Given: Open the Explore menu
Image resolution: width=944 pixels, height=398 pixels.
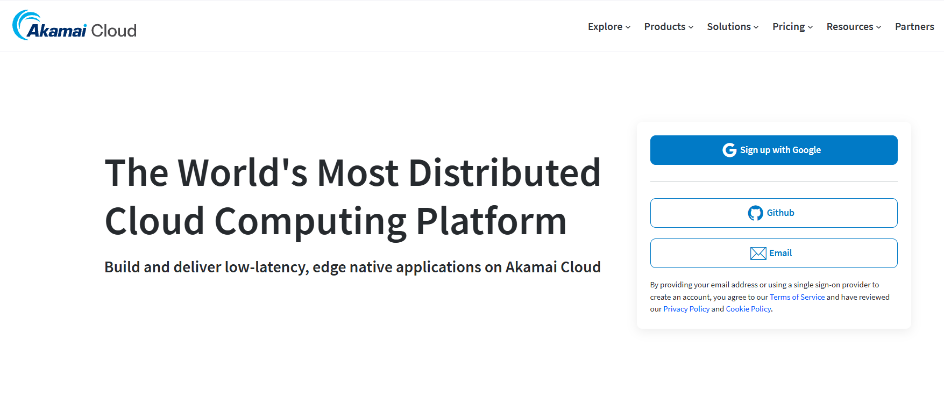Looking at the screenshot, I should coord(609,26).
